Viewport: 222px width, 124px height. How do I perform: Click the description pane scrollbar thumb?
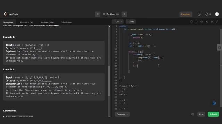(109, 81)
